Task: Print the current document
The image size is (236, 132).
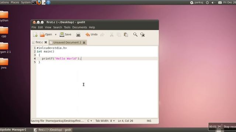Action: 78,34
